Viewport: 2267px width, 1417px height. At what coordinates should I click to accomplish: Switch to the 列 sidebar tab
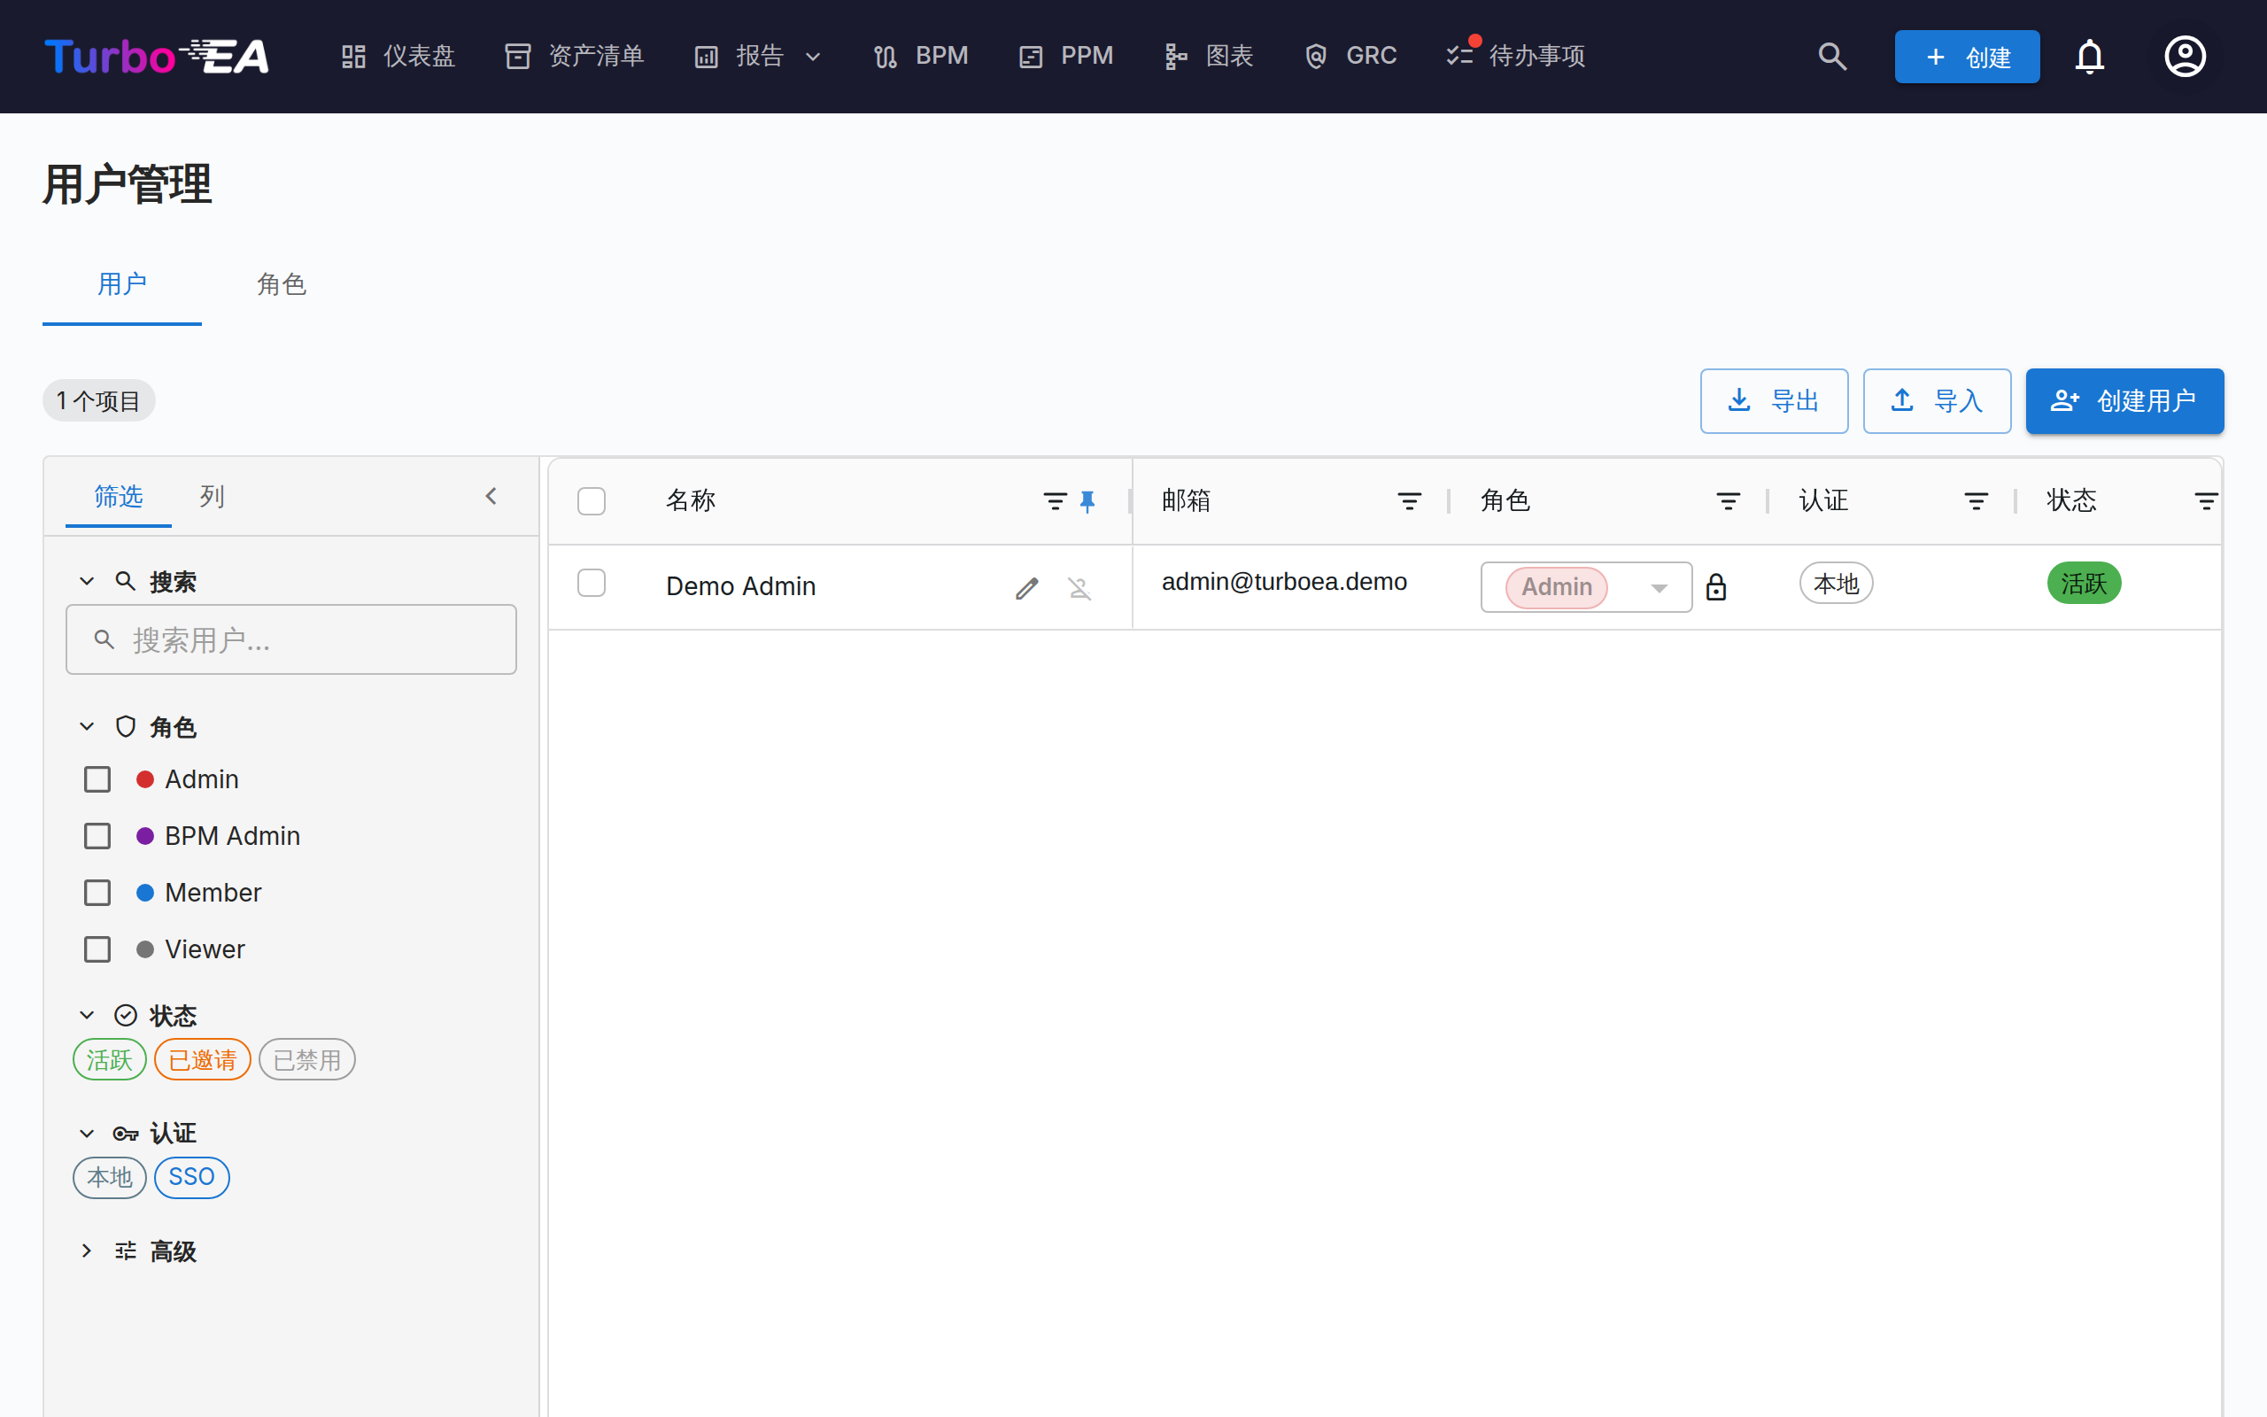pos(212,496)
